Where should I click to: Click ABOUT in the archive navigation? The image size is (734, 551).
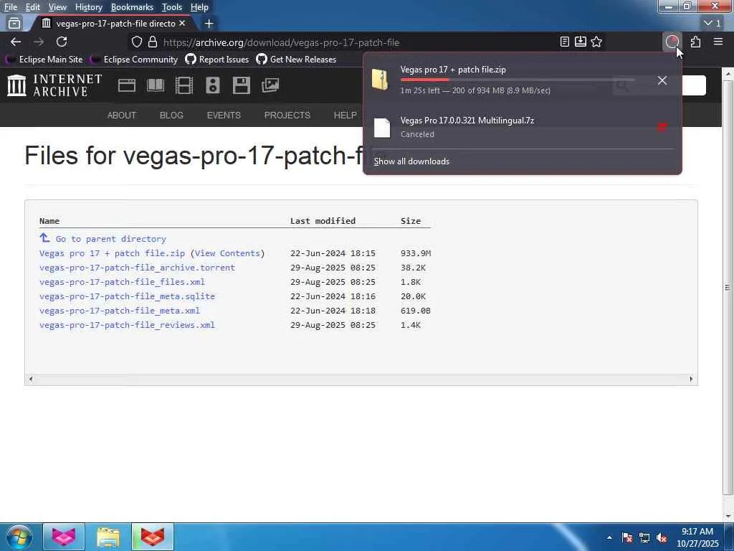122,116
